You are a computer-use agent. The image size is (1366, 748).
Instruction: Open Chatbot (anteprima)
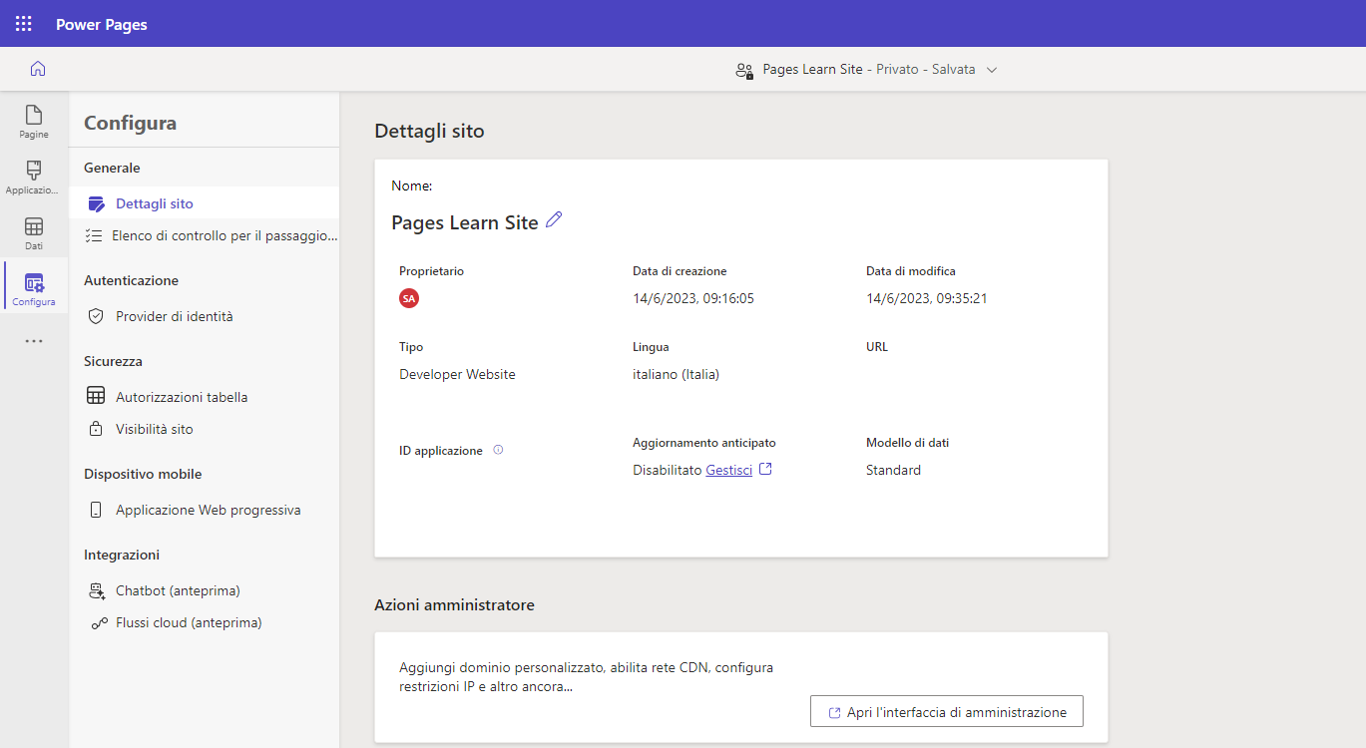204,590
